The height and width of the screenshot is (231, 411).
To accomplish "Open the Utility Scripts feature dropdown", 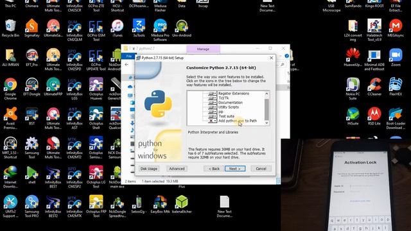I will 213,107.
